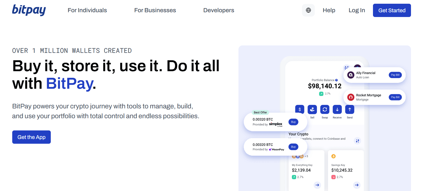Viewport: 428px width, 191px height.
Task: Open the Help link in the header
Action: tap(329, 10)
